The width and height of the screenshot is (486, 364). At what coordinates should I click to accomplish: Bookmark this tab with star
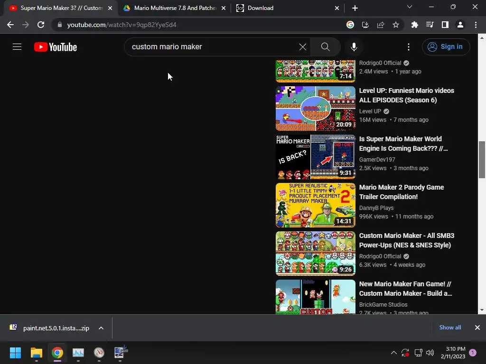click(396, 25)
